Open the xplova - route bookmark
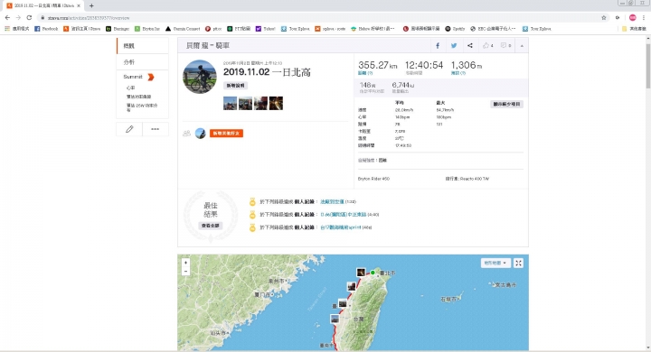The height and width of the screenshot is (352, 651). coord(330,29)
